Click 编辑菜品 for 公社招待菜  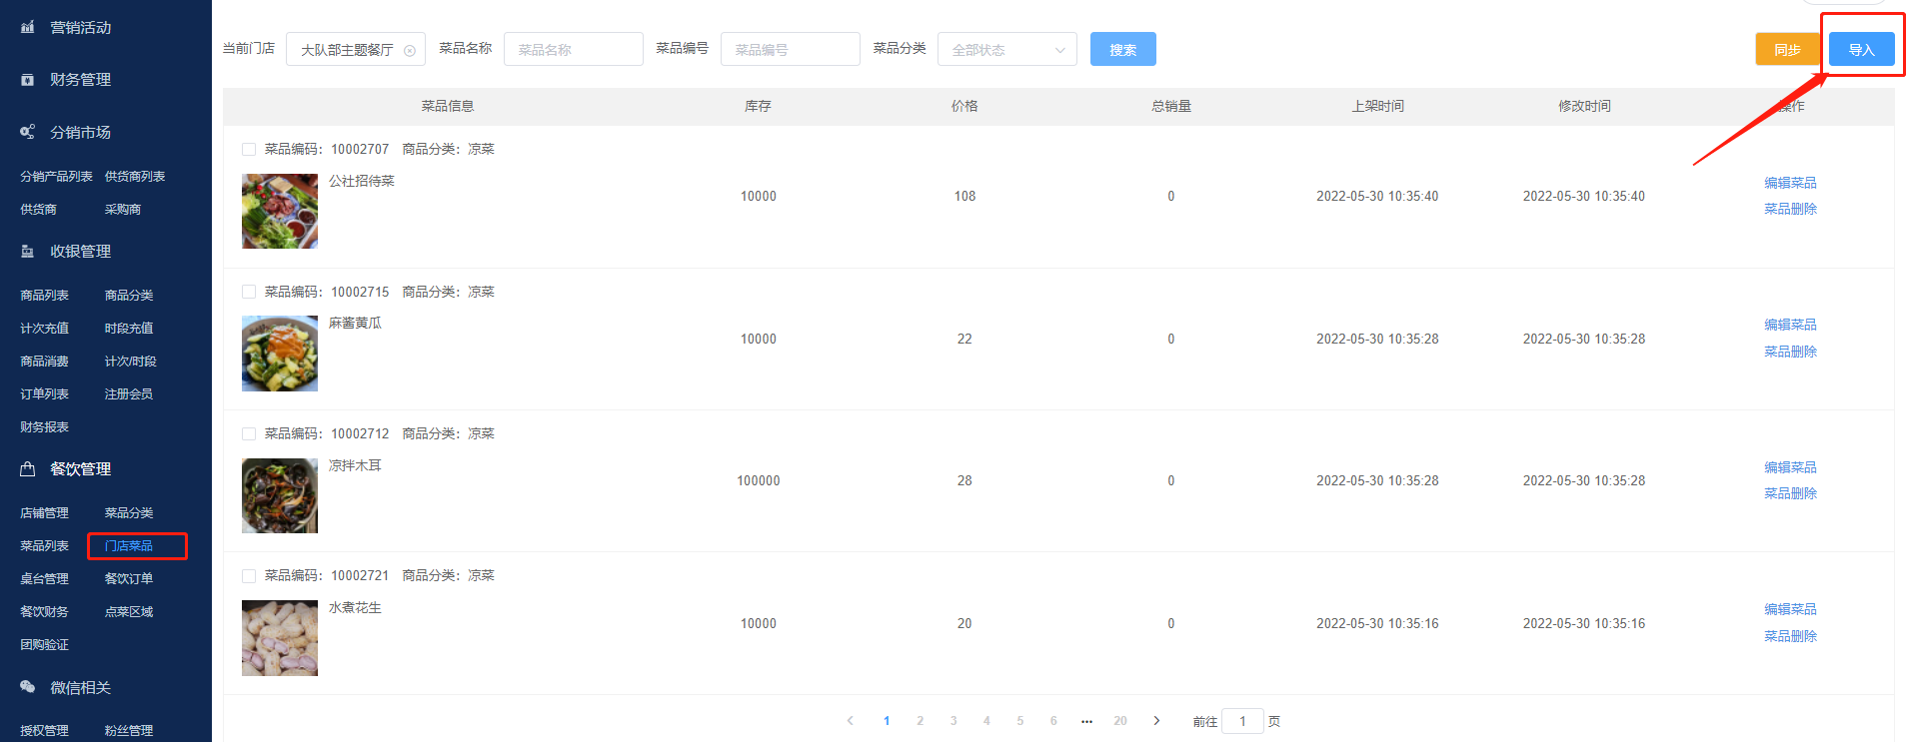(x=1790, y=183)
